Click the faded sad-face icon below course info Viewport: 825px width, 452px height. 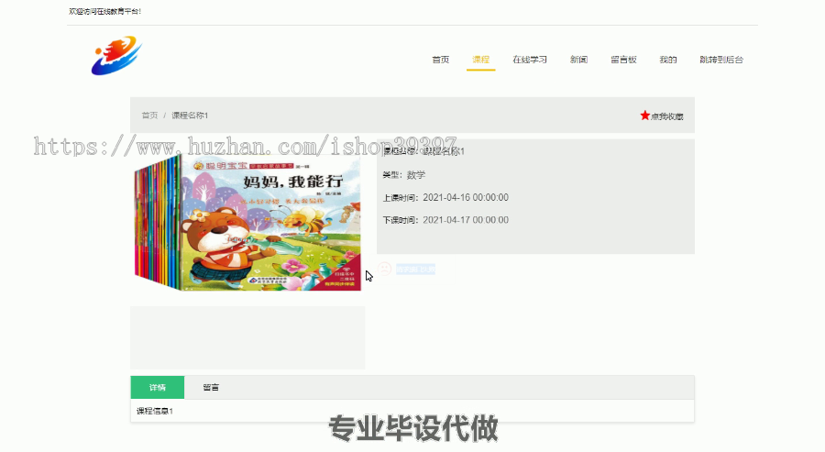coord(385,269)
